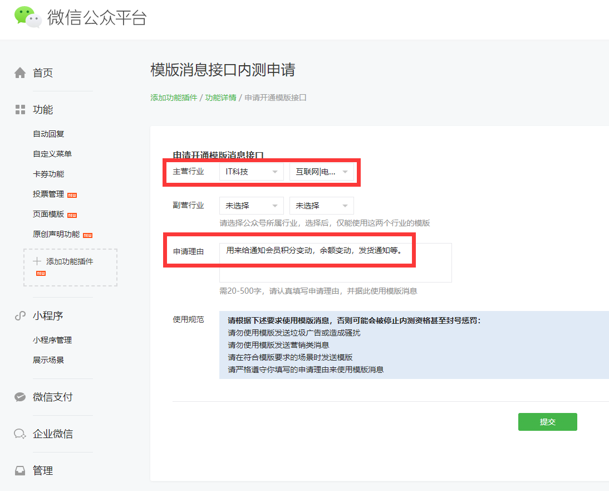Screen dimensions: 609x491
Task: Open 自动回复 in the sidebar
Action: point(48,134)
